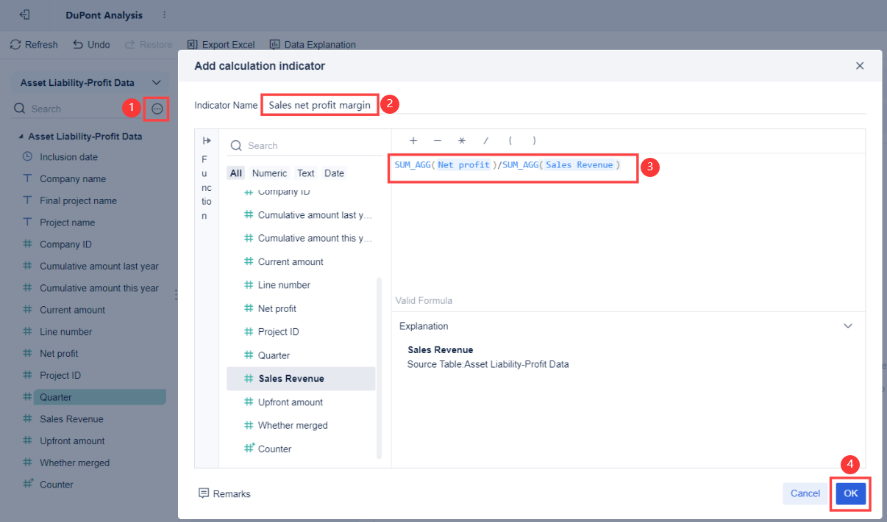This screenshot has width=887, height=522.
Task: Open the ellipsis menu next to left Search
Action: pyautogui.click(x=157, y=109)
